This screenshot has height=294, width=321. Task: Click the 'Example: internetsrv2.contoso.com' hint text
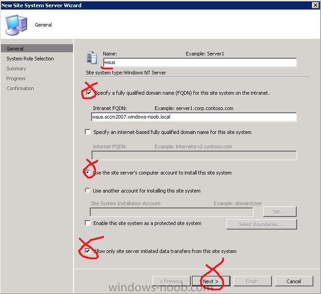pyautogui.click(x=193, y=147)
